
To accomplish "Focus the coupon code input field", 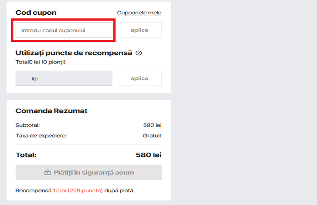I will 64,31.
